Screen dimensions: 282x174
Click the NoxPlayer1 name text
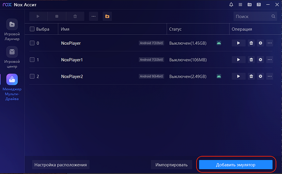72,60
